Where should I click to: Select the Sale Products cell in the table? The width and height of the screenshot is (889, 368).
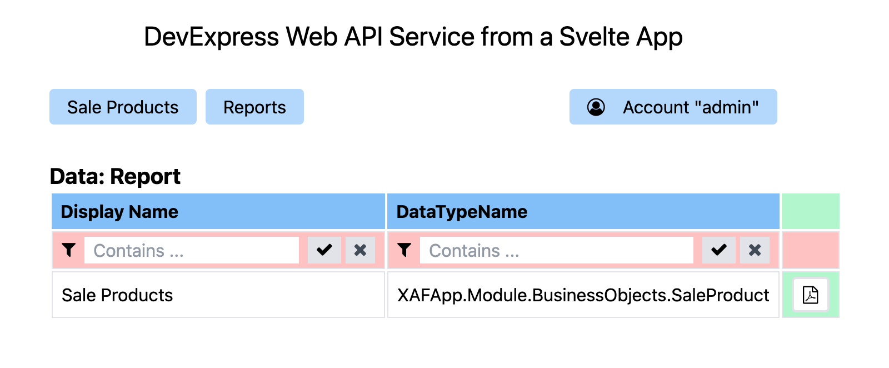pyautogui.click(x=218, y=295)
